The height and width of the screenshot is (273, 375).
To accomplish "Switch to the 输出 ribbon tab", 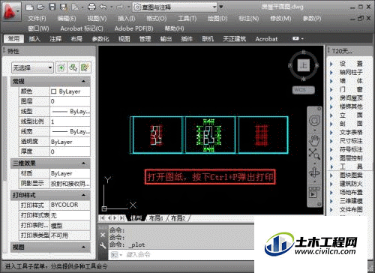I will click(166, 39).
